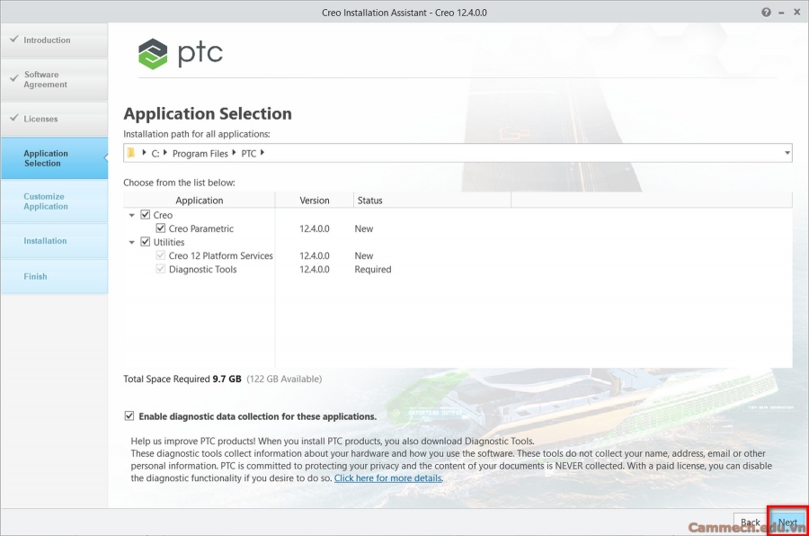Click Next to continue installation
The width and height of the screenshot is (809, 536).
pyautogui.click(x=787, y=522)
